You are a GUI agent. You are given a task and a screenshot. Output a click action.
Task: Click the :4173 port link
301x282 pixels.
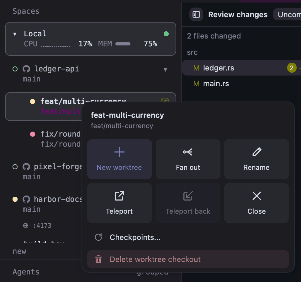point(42,226)
